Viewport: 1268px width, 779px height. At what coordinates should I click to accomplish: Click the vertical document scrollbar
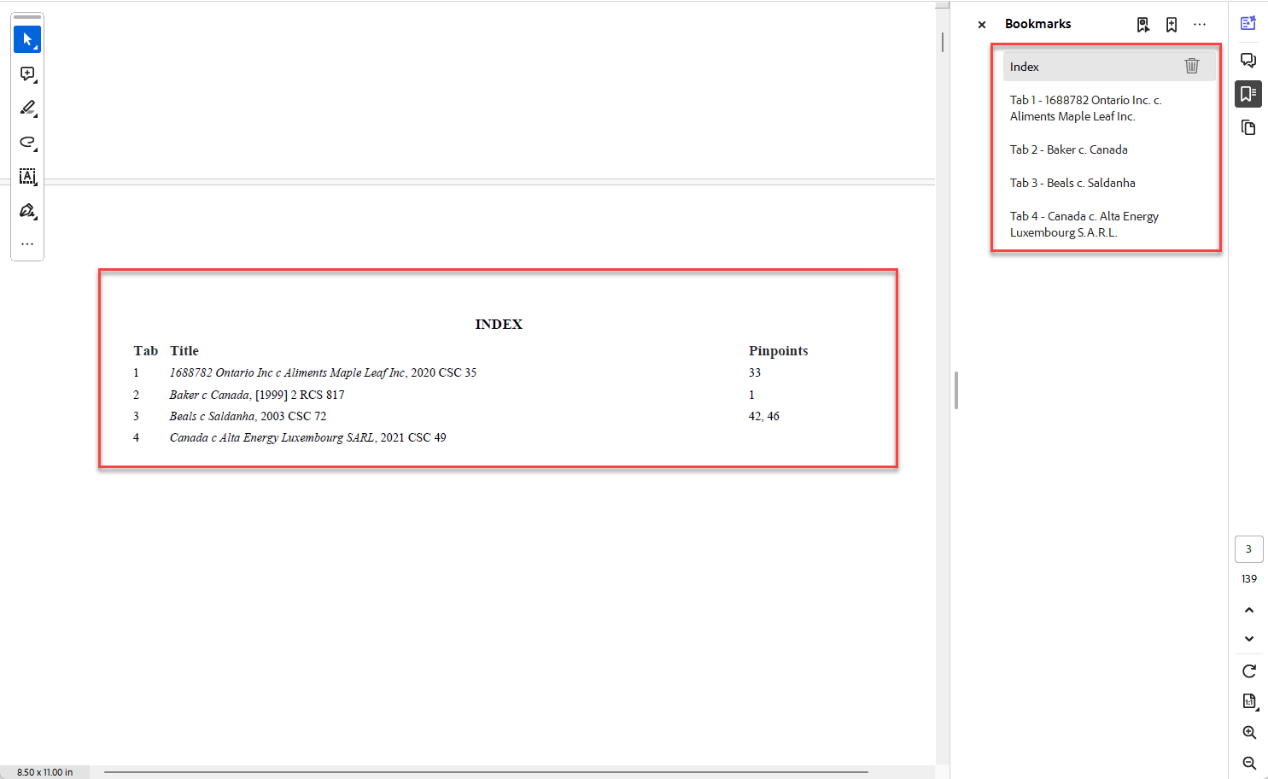tap(943, 43)
